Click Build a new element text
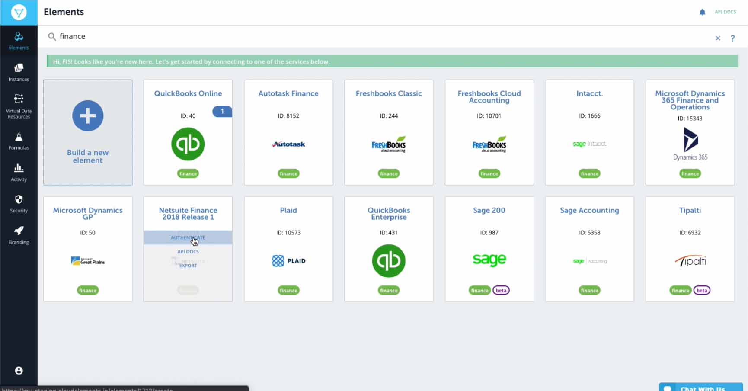748x391 pixels. click(88, 157)
